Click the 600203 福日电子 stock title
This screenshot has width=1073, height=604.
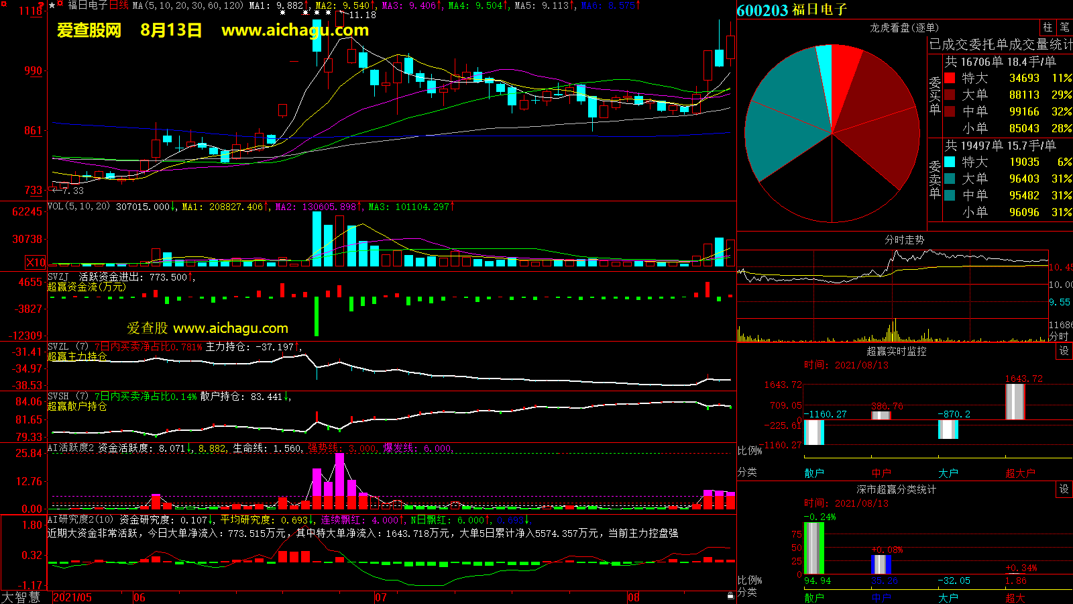pos(791,10)
